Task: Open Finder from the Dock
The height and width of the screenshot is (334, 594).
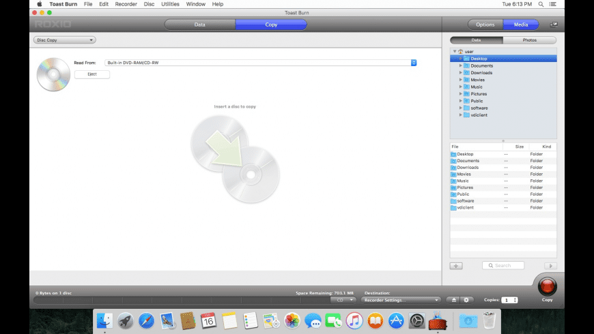Action: click(x=104, y=321)
